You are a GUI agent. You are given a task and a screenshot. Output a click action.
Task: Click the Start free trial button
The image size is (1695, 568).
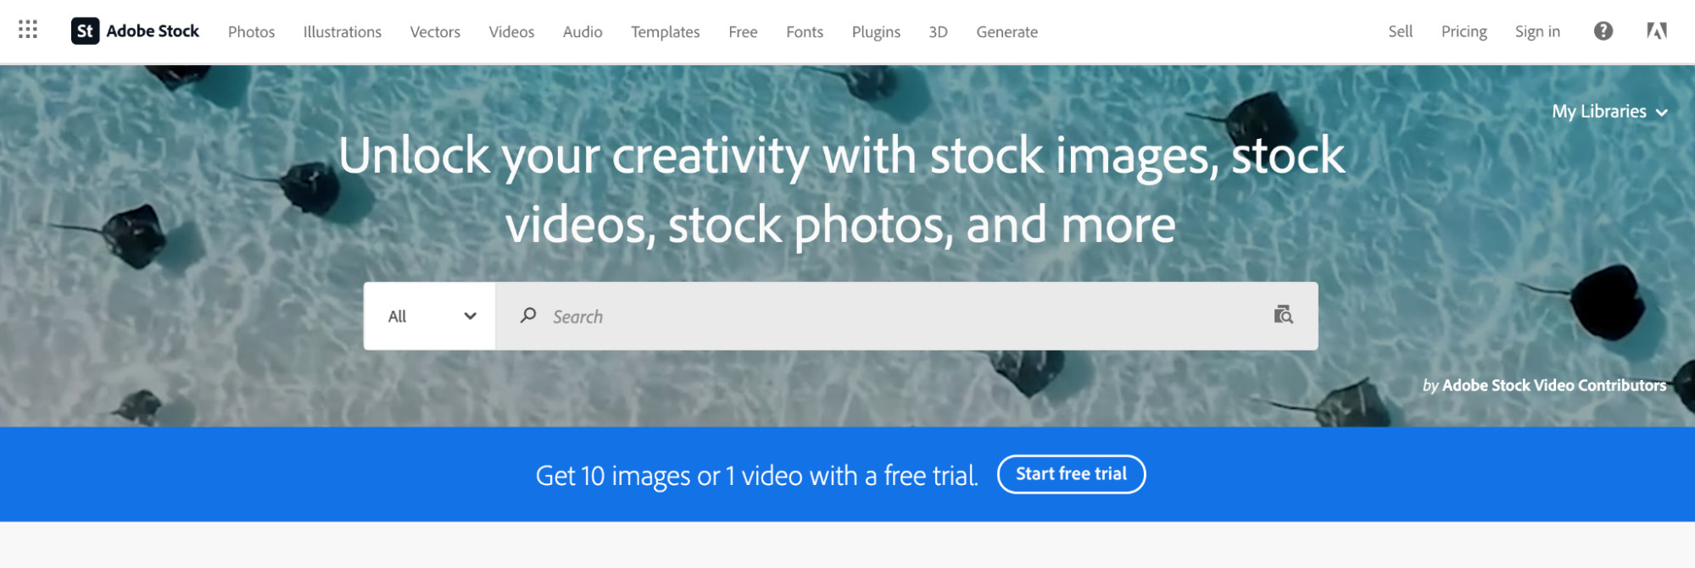(x=1071, y=474)
